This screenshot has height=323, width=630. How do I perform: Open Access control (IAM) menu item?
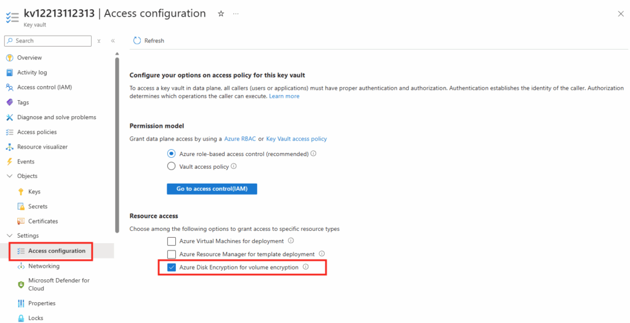[x=44, y=87]
